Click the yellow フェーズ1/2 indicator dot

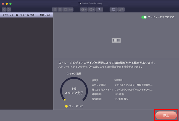(x=66, y=106)
